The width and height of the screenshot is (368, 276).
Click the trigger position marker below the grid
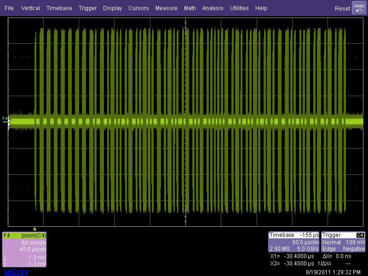tap(35, 229)
